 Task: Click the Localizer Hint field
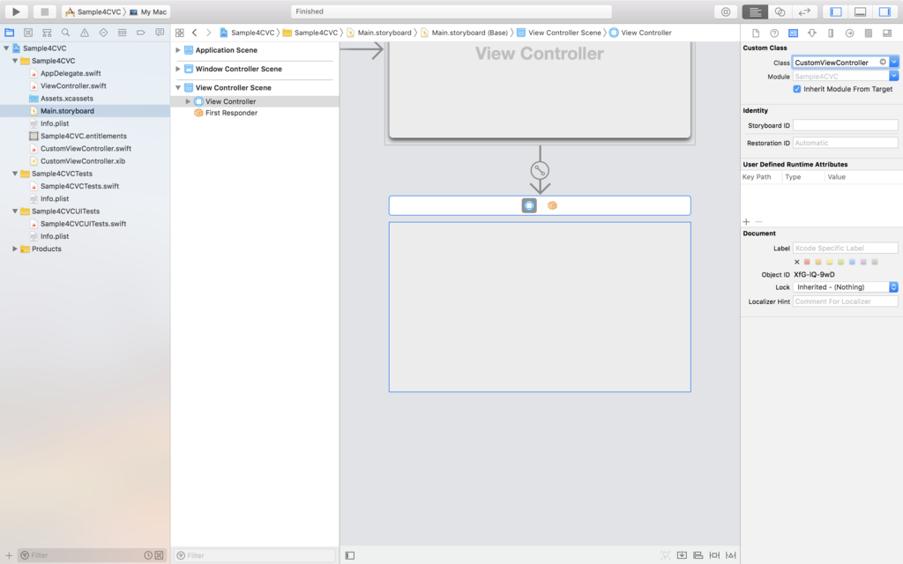coord(846,301)
